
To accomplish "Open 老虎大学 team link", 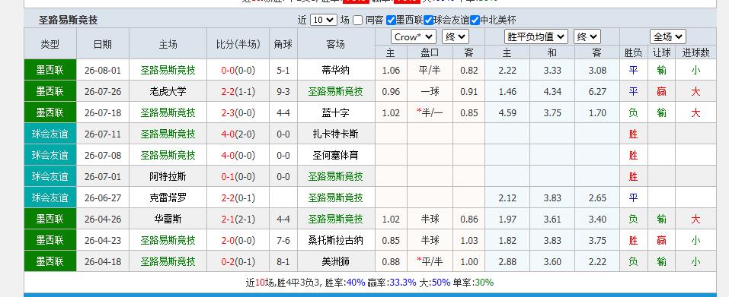I will (x=168, y=92).
